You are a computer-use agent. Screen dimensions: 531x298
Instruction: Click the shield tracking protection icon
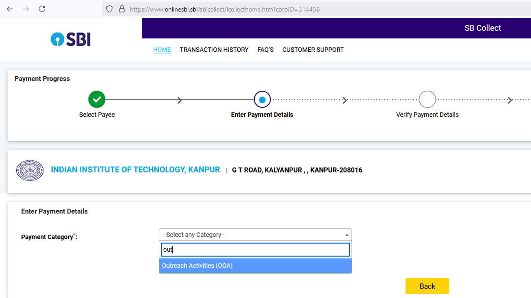(x=110, y=9)
